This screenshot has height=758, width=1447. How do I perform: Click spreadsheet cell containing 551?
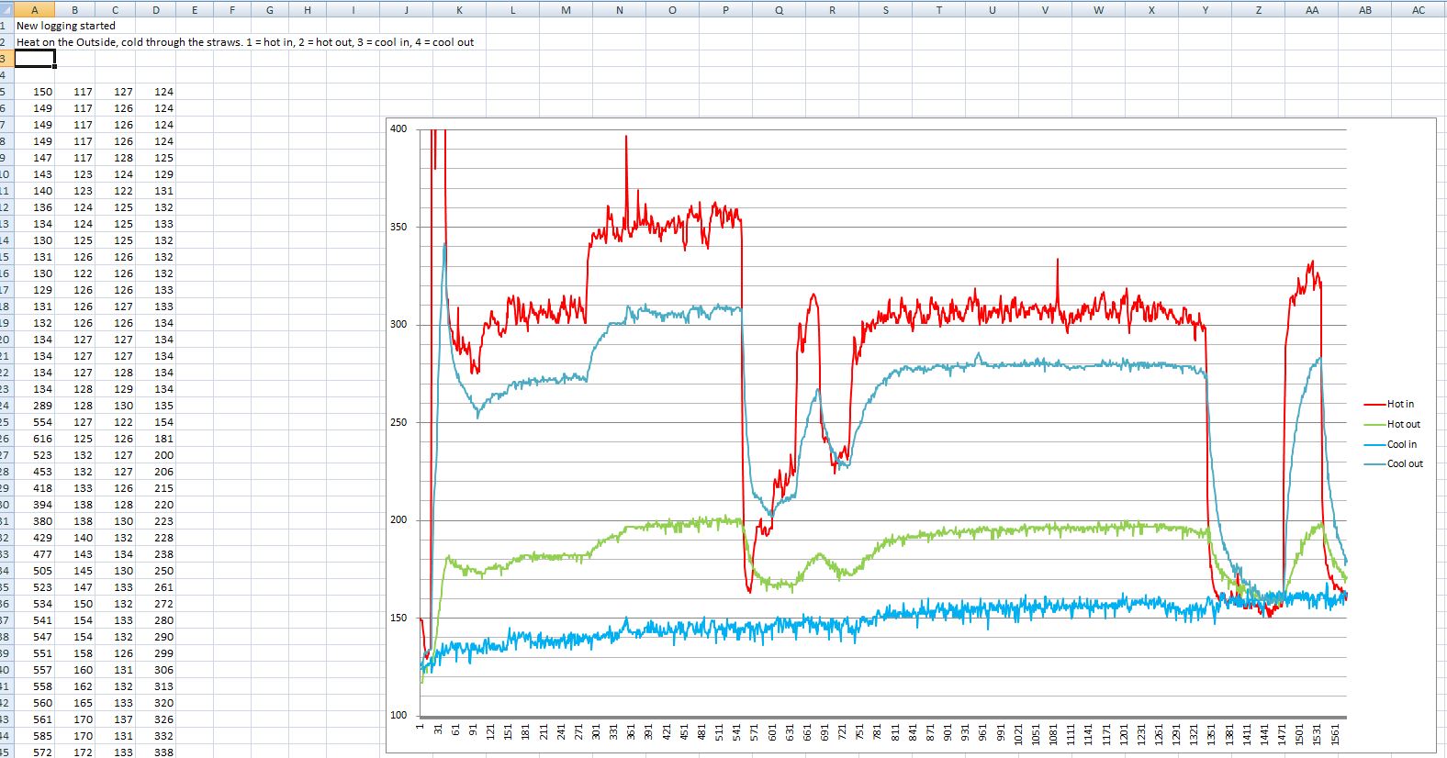(35, 653)
